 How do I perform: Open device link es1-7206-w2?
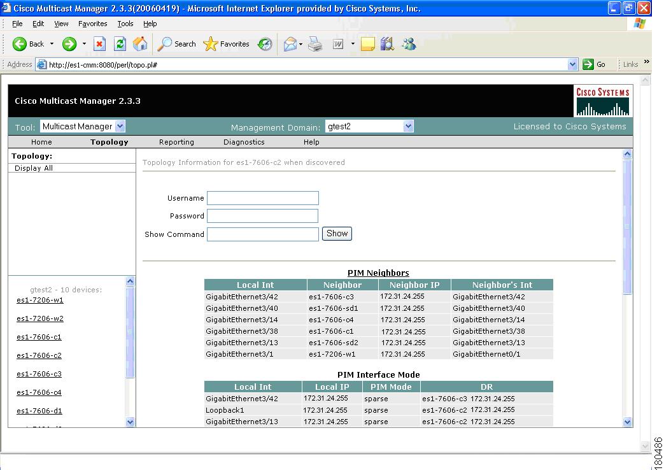pyautogui.click(x=40, y=318)
